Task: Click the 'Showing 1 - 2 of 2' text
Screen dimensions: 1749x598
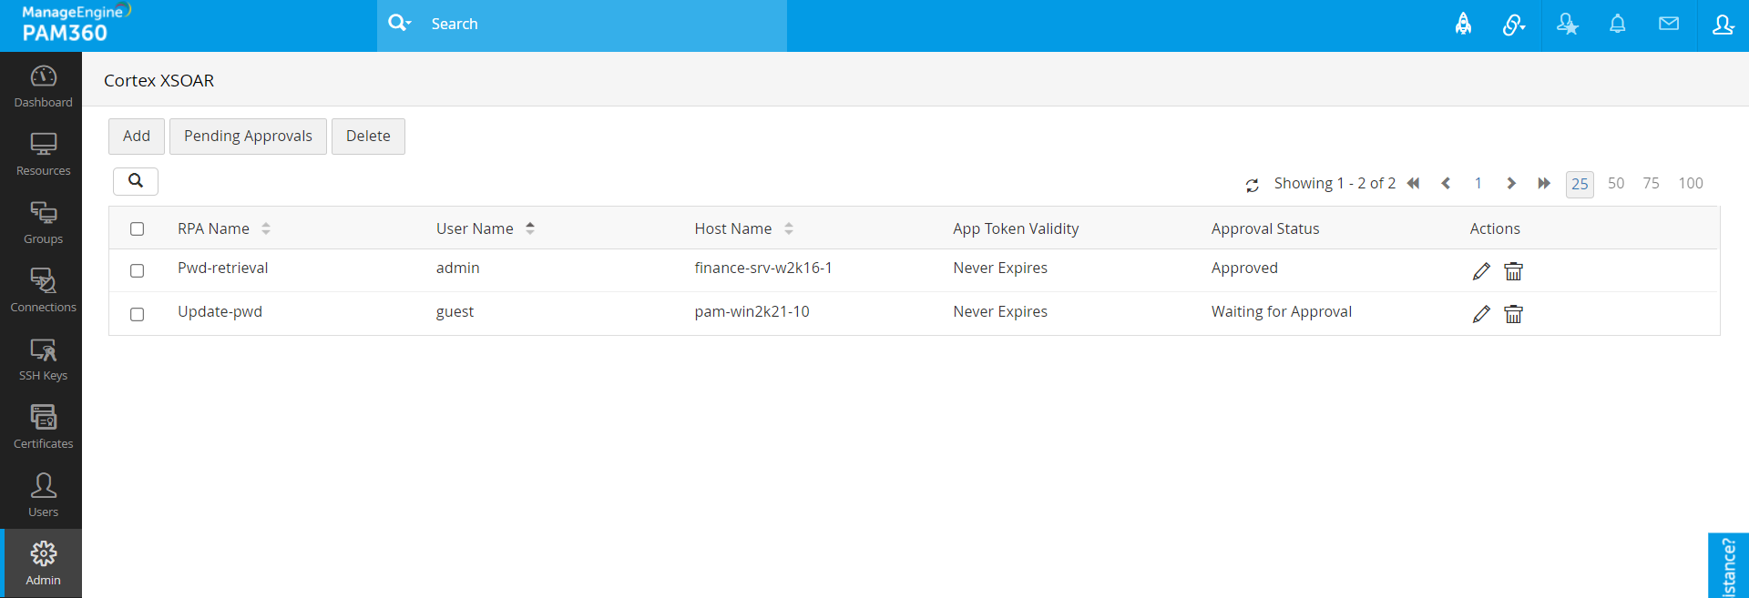Action: coord(1335,183)
